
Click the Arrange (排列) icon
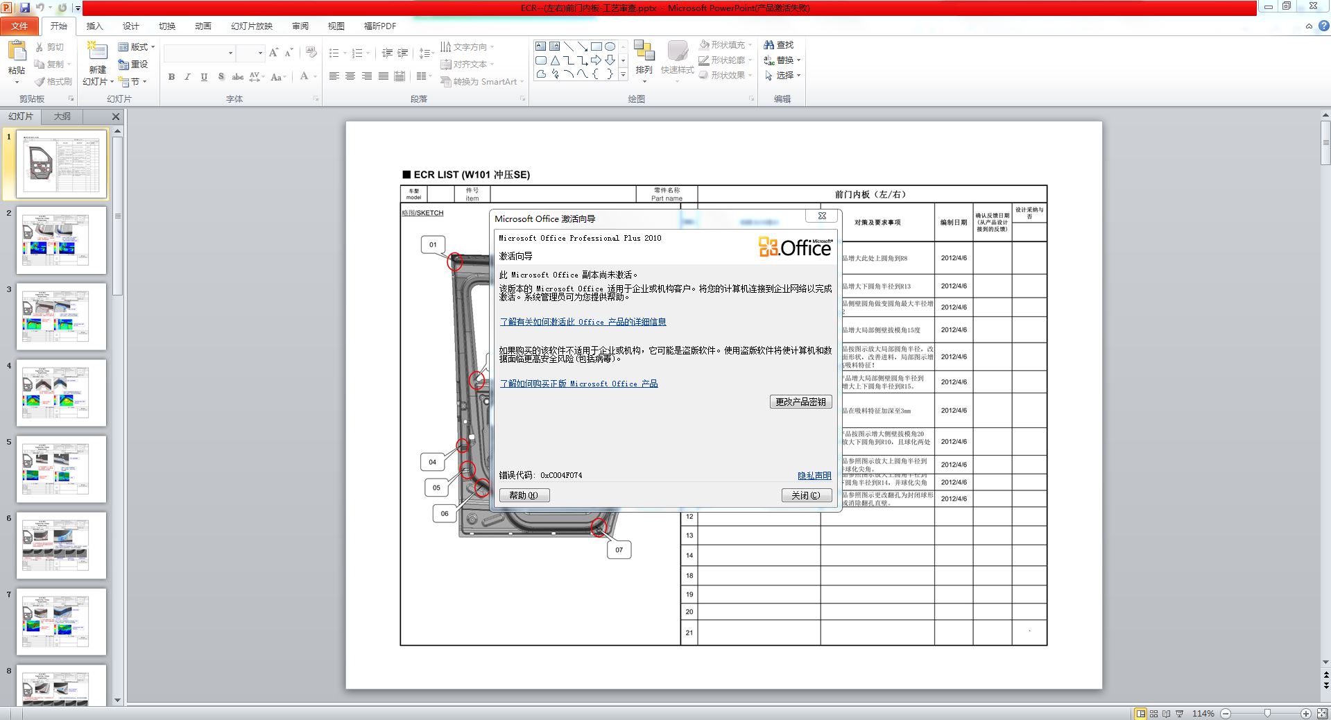click(x=644, y=51)
